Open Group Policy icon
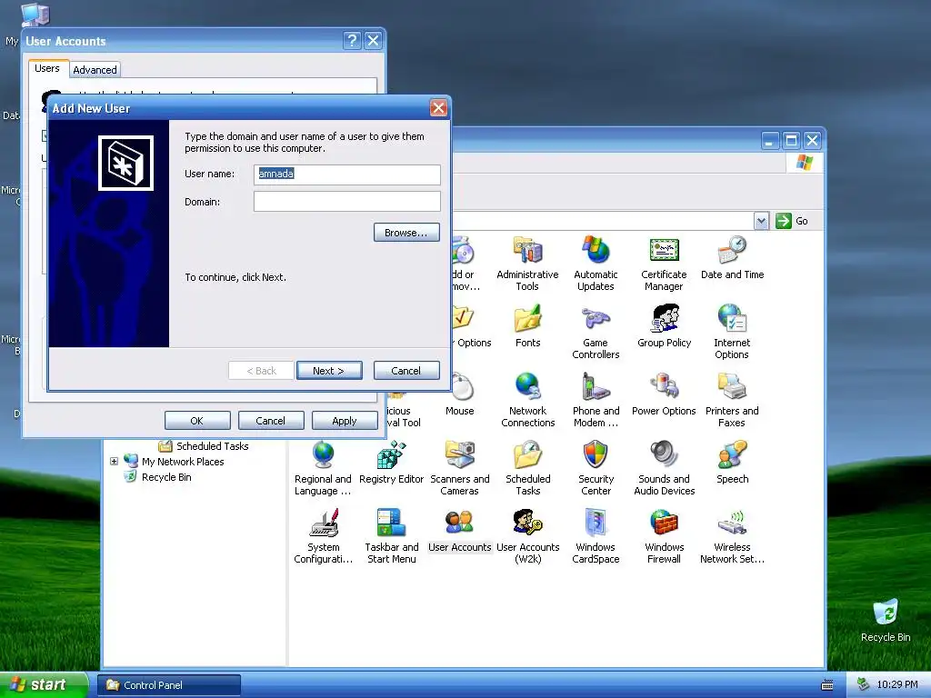This screenshot has height=698, width=931. point(665,325)
